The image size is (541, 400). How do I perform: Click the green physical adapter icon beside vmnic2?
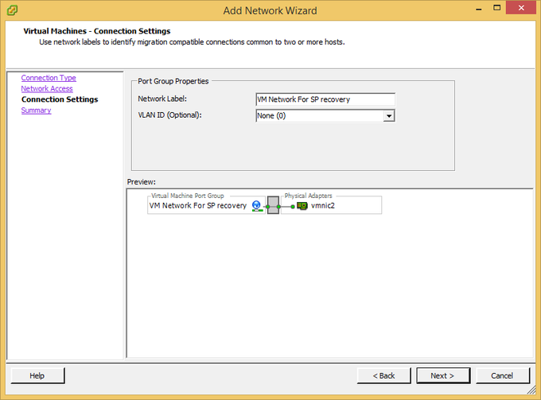[302, 206]
